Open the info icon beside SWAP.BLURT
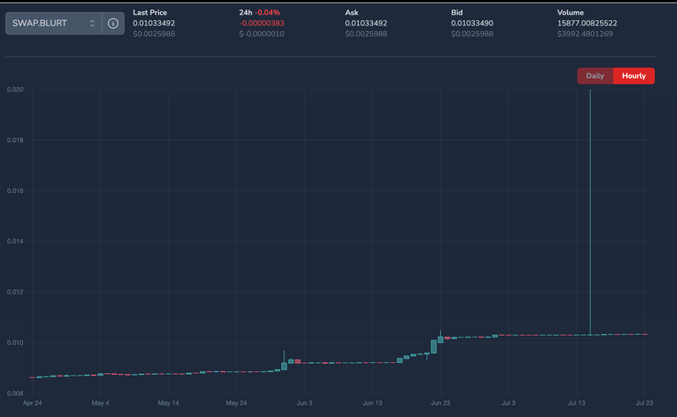The height and width of the screenshot is (417, 677). coord(113,23)
